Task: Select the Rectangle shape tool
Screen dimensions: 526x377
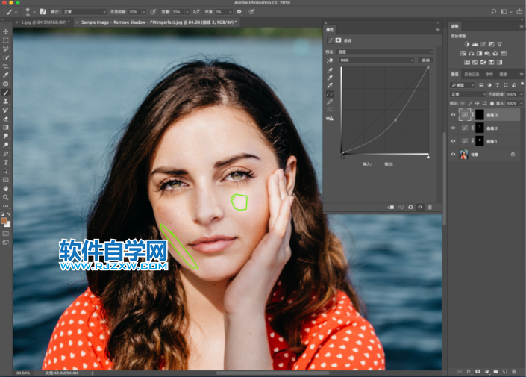Action: coord(6,180)
